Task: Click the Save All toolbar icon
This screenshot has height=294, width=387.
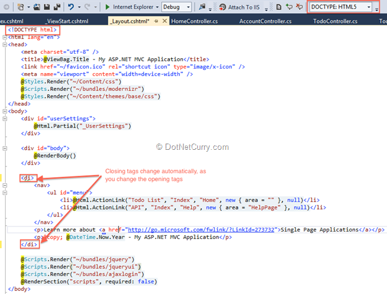Action: point(57,7)
